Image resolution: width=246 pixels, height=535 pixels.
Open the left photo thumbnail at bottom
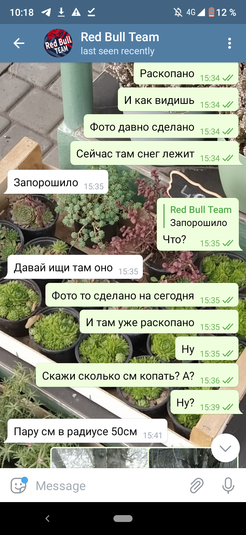tap(100, 457)
